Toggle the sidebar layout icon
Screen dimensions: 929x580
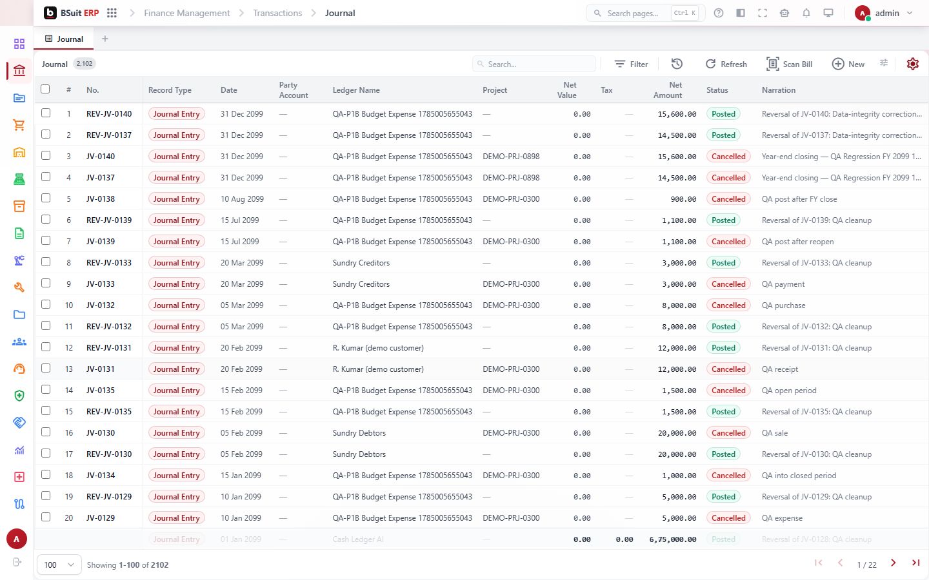pos(741,13)
